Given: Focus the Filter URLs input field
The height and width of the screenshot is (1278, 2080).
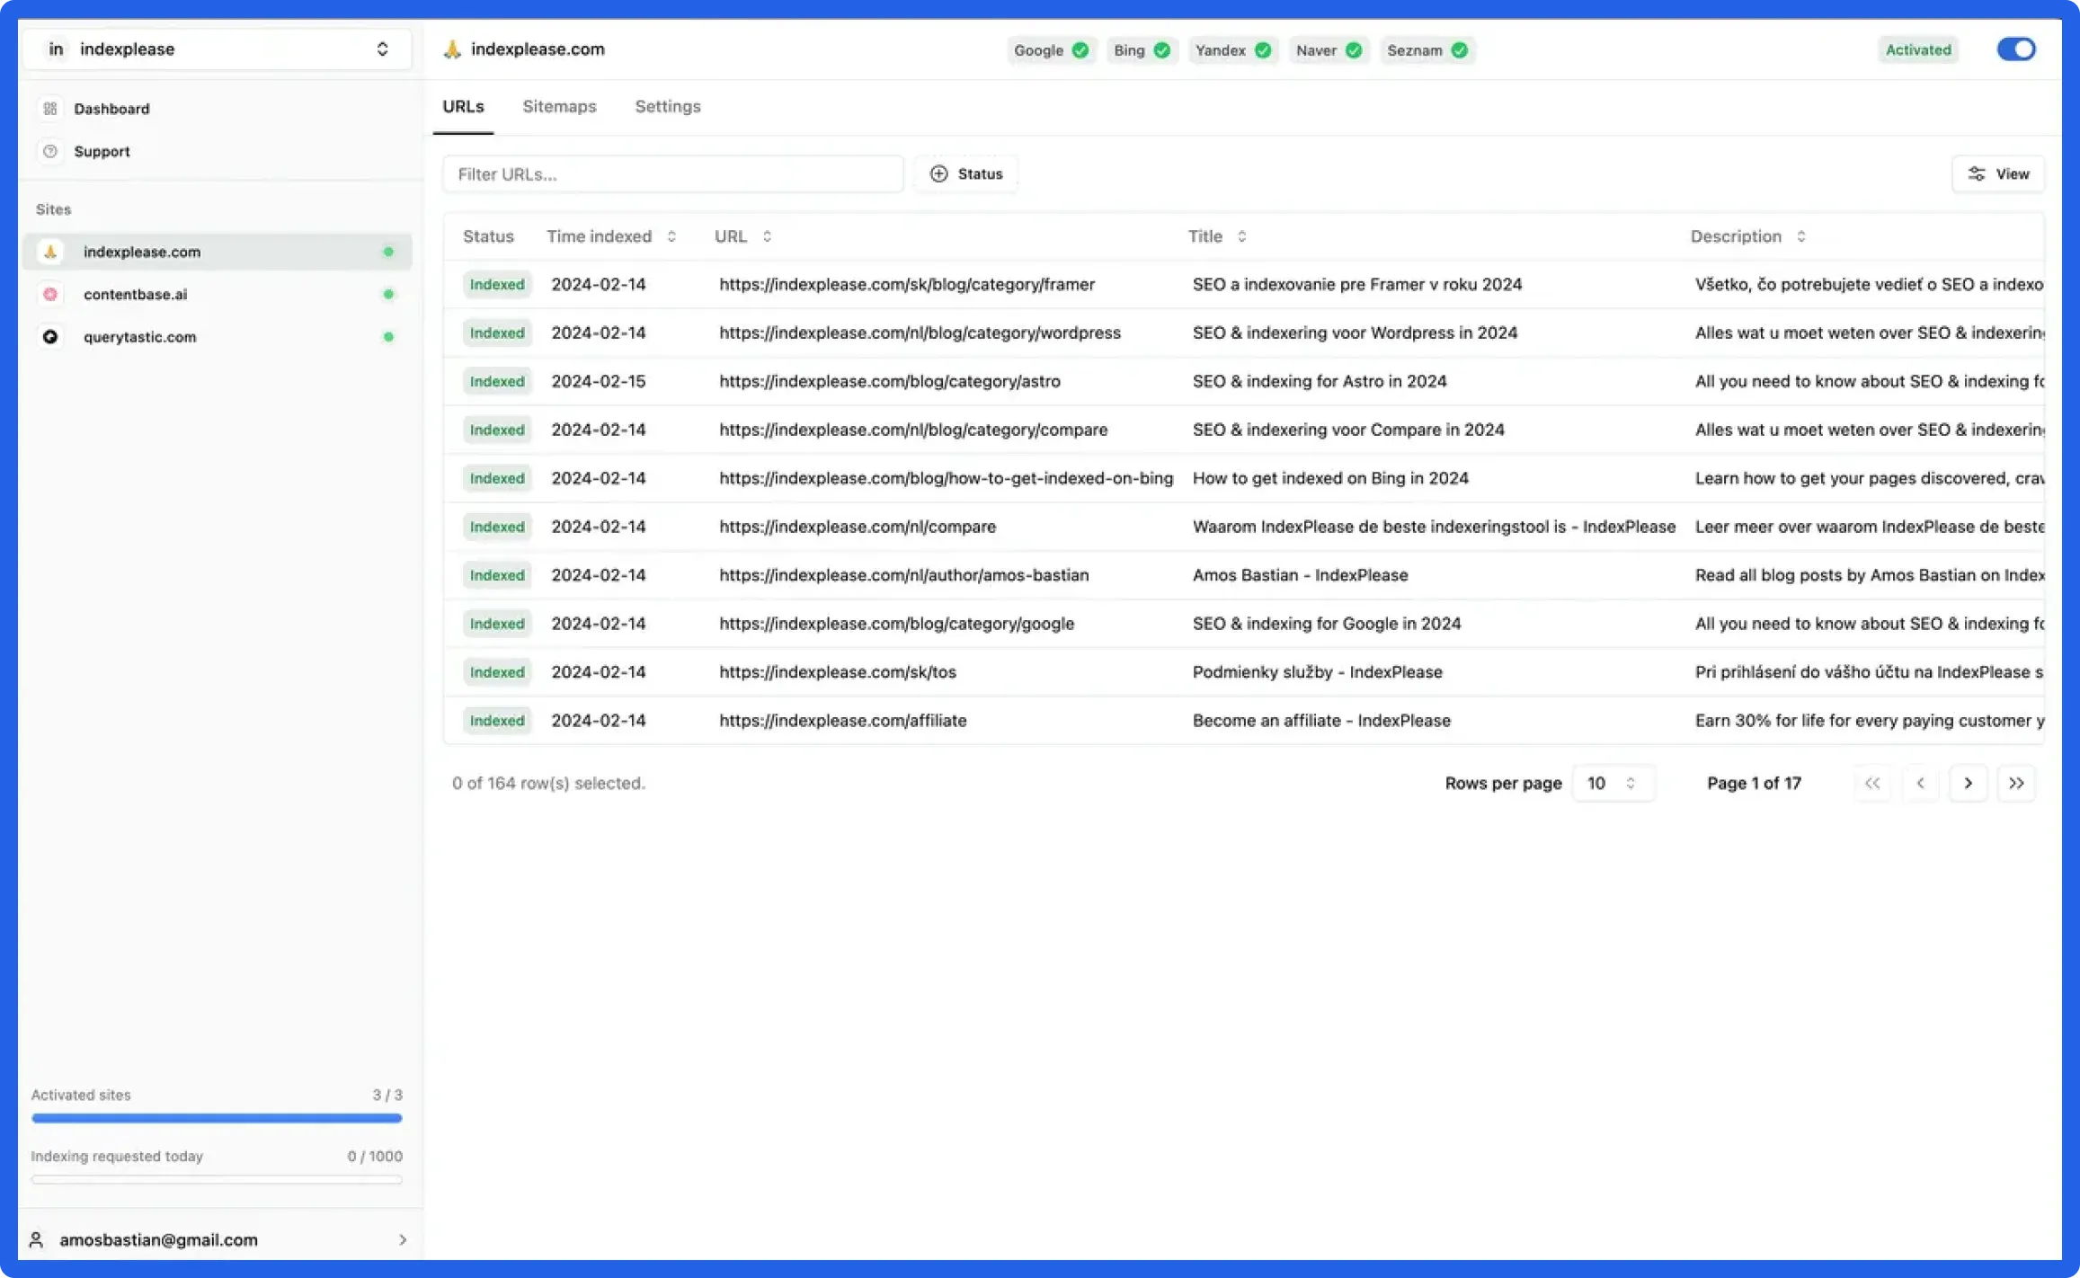Looking at the screenshot, I should point(672,173).
